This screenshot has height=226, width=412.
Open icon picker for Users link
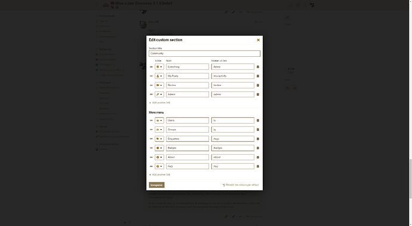coord(159,121)
